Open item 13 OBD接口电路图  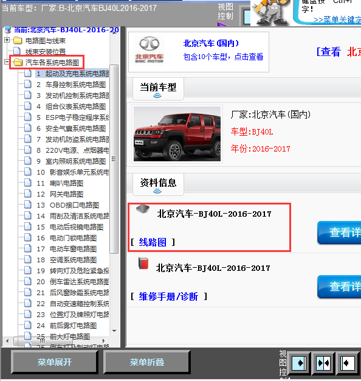pyautogui.click(x=67, y=205)
